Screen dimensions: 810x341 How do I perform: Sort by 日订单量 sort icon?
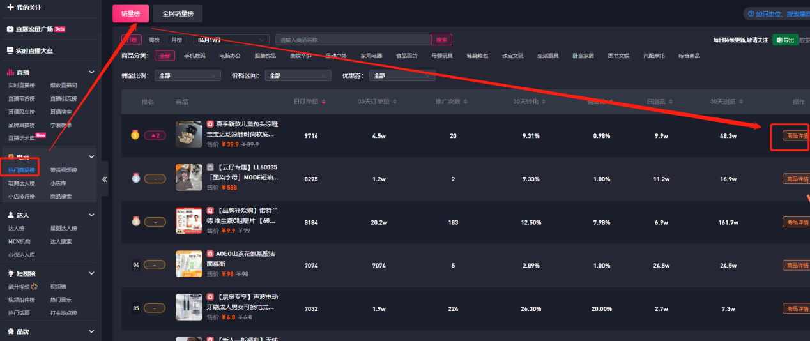[x=324, y=102]
